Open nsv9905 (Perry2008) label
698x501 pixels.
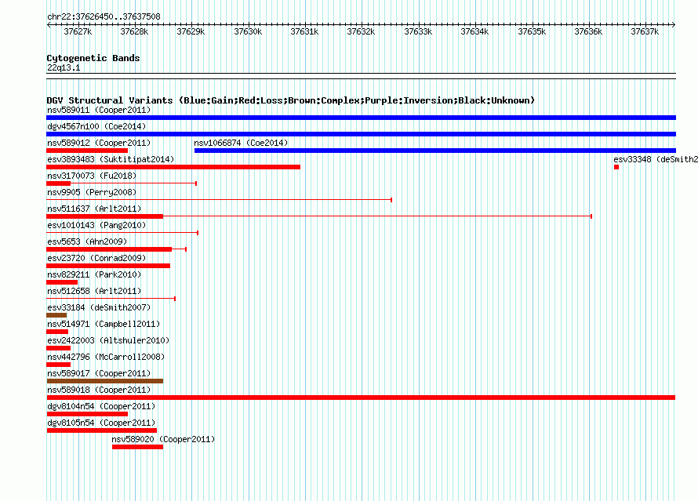[x=92, y=192]
